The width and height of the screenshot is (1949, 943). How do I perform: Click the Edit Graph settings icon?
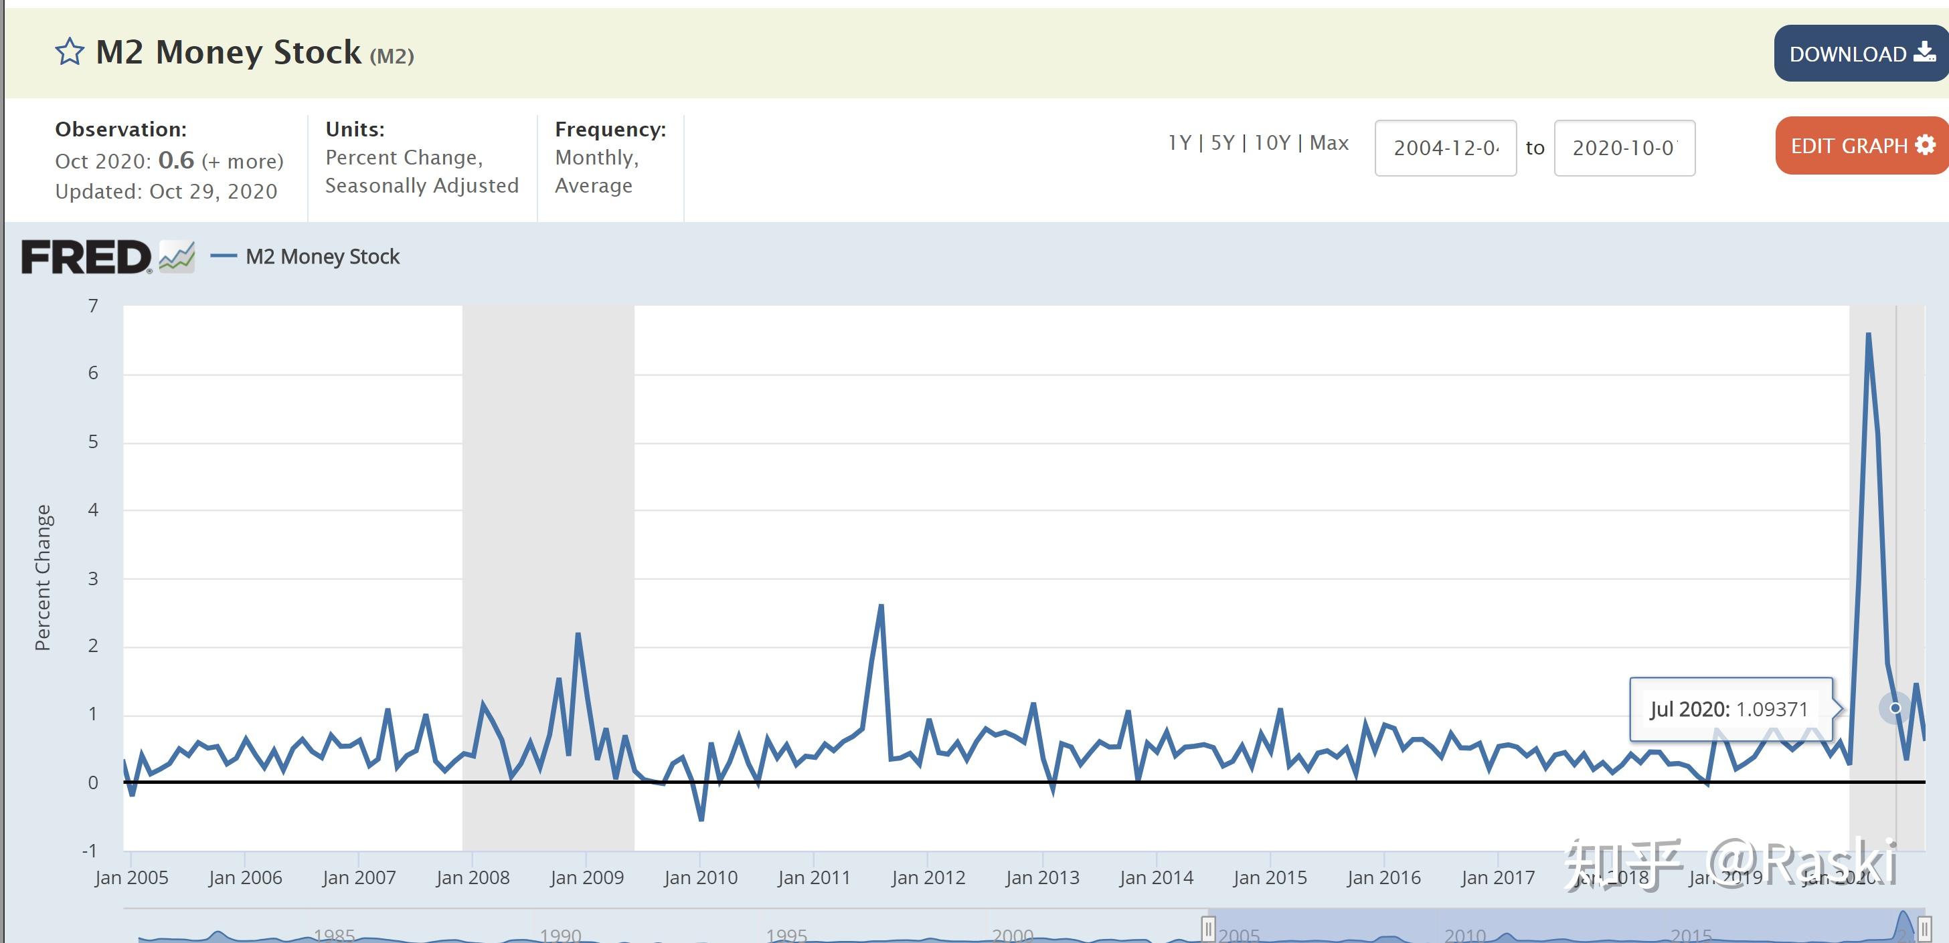tap(1926, 146)
